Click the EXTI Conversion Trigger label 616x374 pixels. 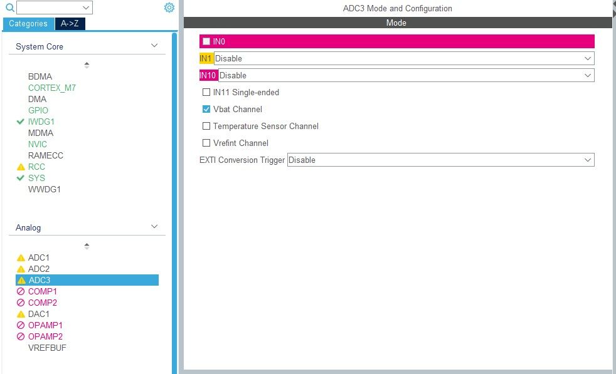tap(242, 160)
